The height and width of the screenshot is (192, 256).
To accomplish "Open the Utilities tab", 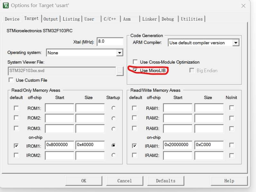I will pyautogui.click(x=192, y=19).
